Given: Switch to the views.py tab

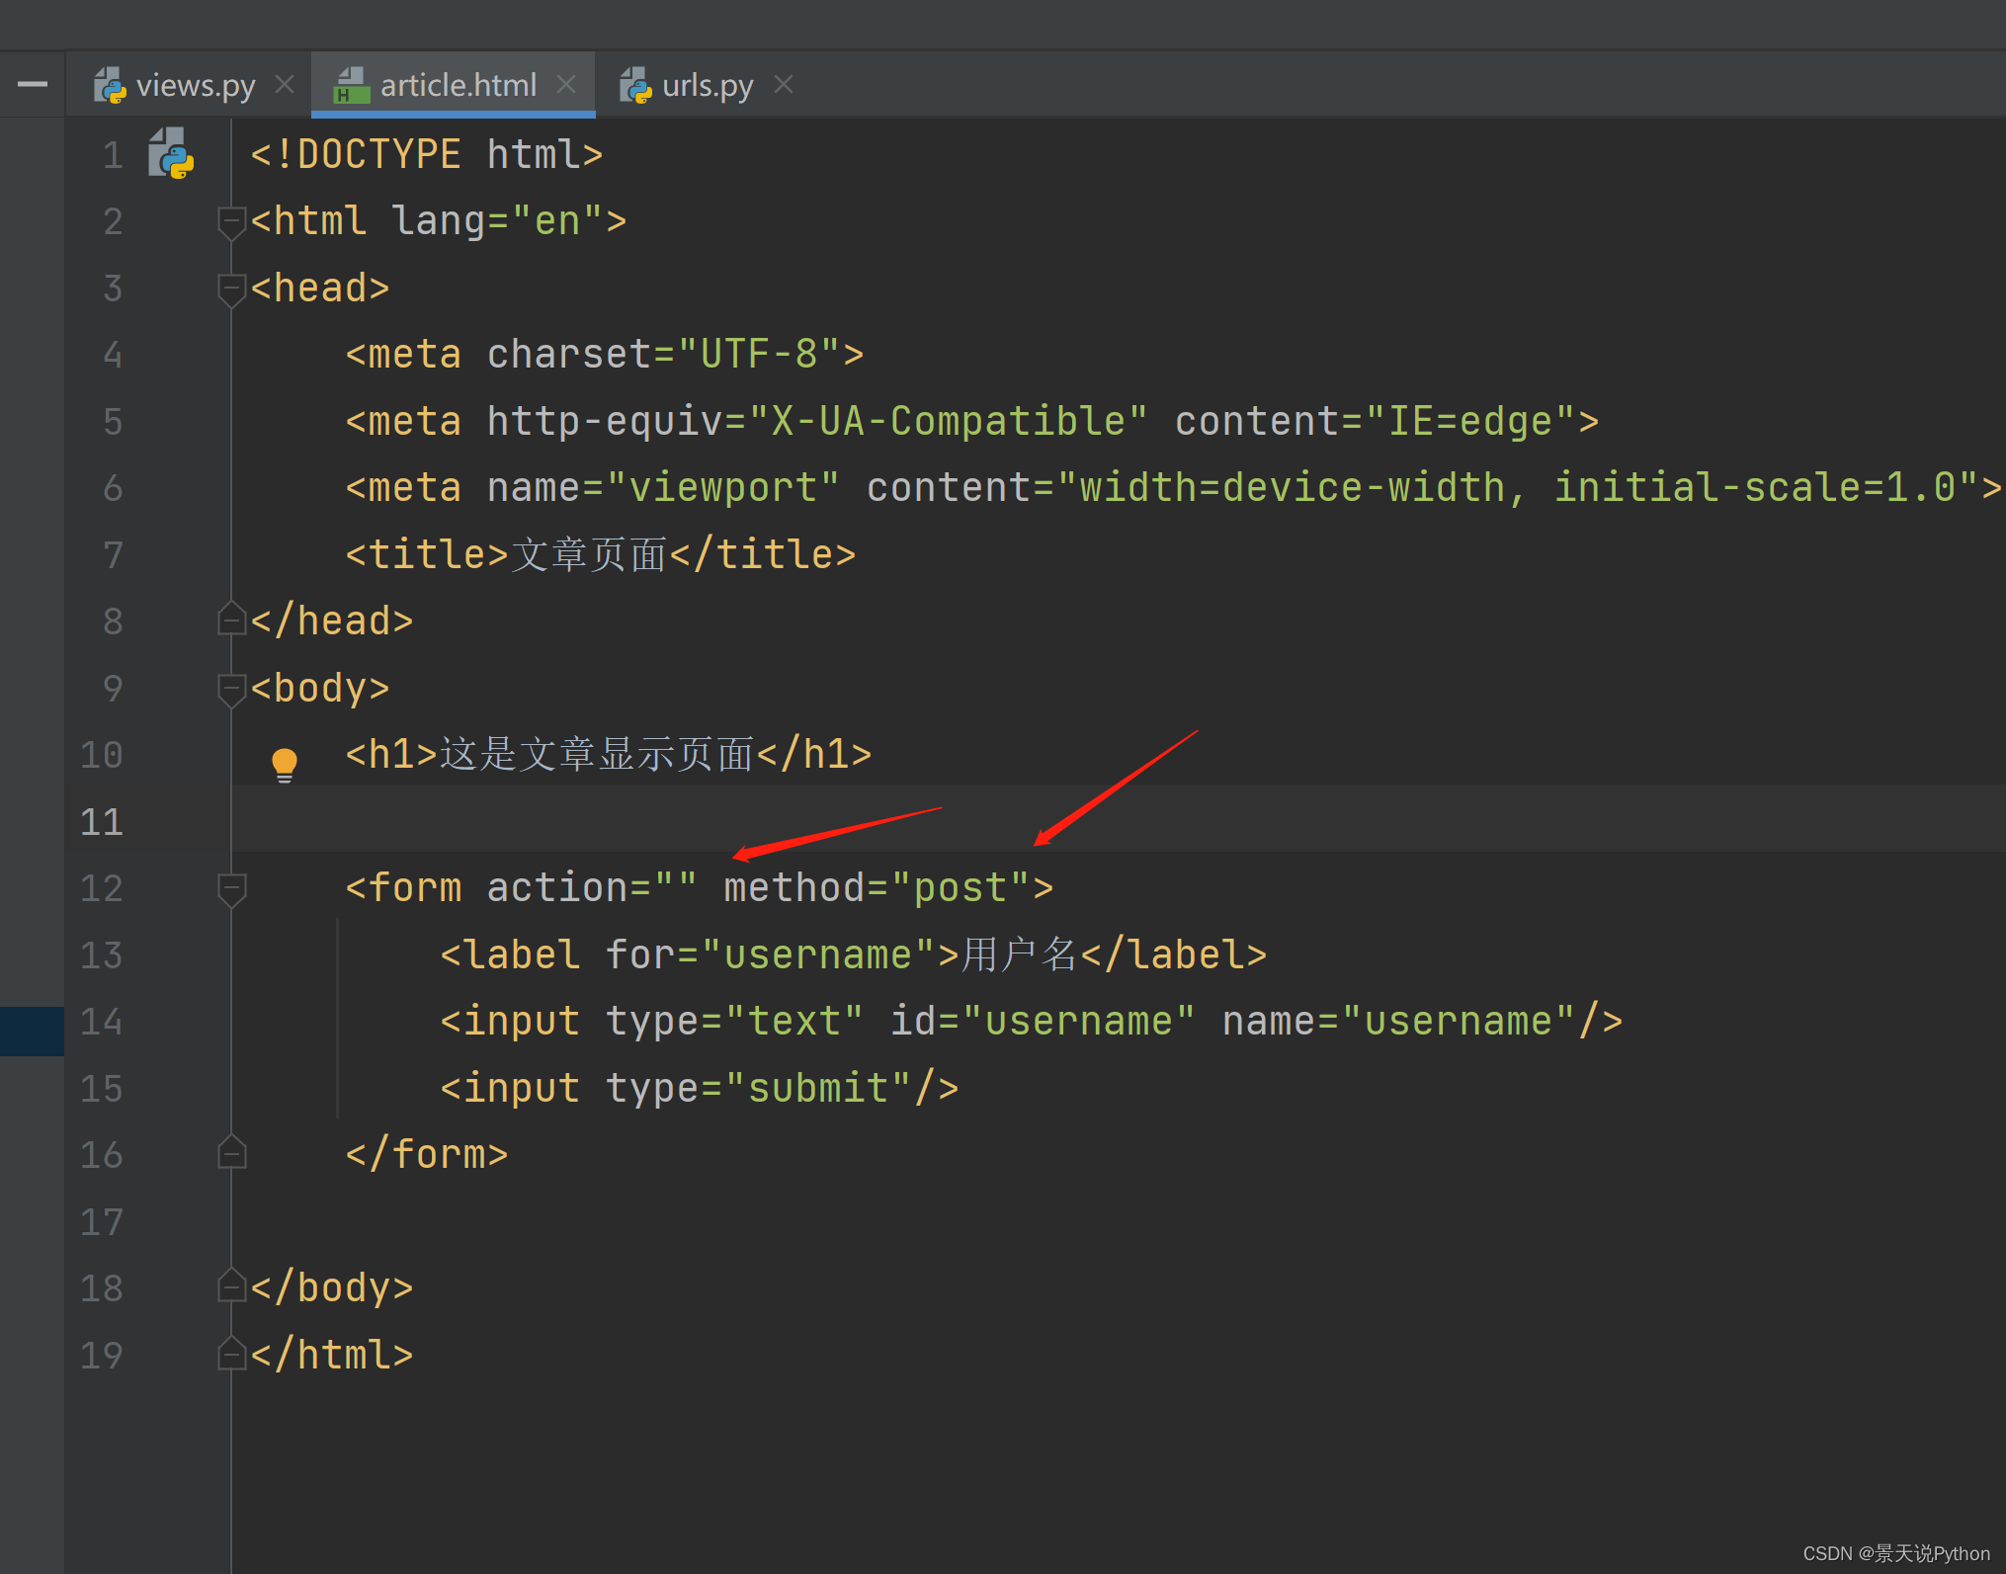Looking at the screenshot, I should [194, 86].
